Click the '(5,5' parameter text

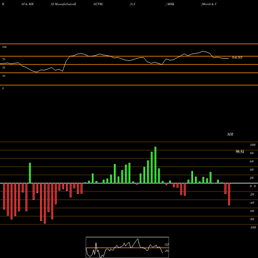click(133, 4)
